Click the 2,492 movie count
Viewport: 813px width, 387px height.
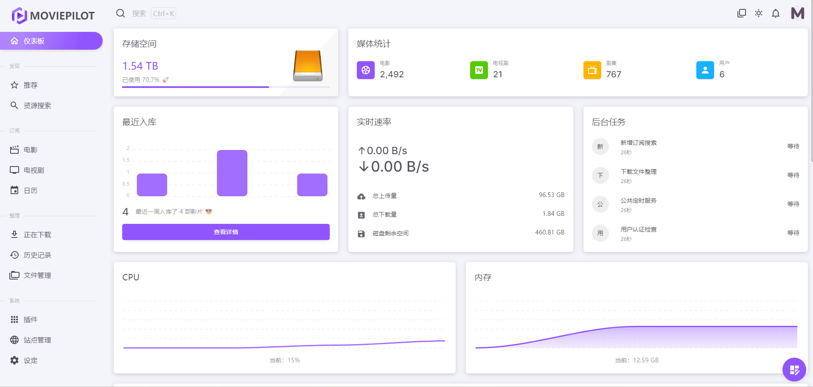coord(392,74)
